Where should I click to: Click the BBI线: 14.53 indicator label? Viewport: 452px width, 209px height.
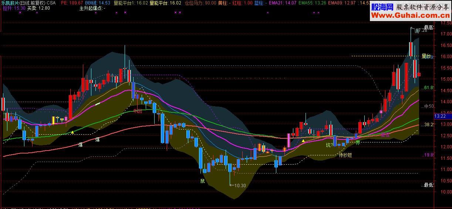coord(98,3)
